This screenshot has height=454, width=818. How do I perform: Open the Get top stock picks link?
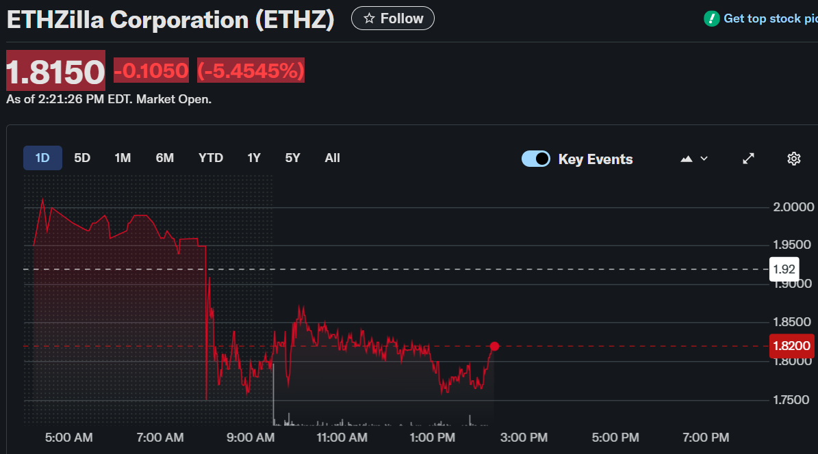click(770, 18)
